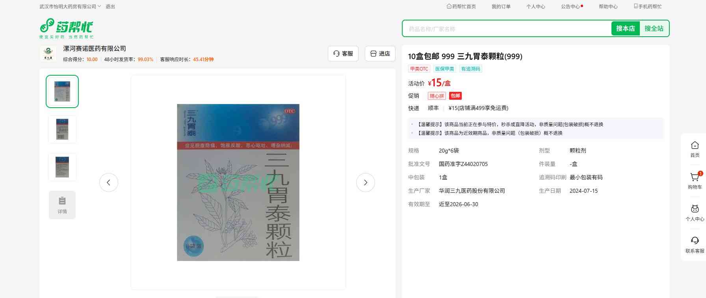Open 公告中心 in top navigation

(x=571, y=7)
